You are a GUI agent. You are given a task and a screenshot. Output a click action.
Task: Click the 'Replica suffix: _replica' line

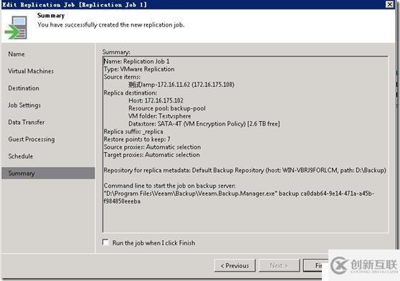[133, 132]
